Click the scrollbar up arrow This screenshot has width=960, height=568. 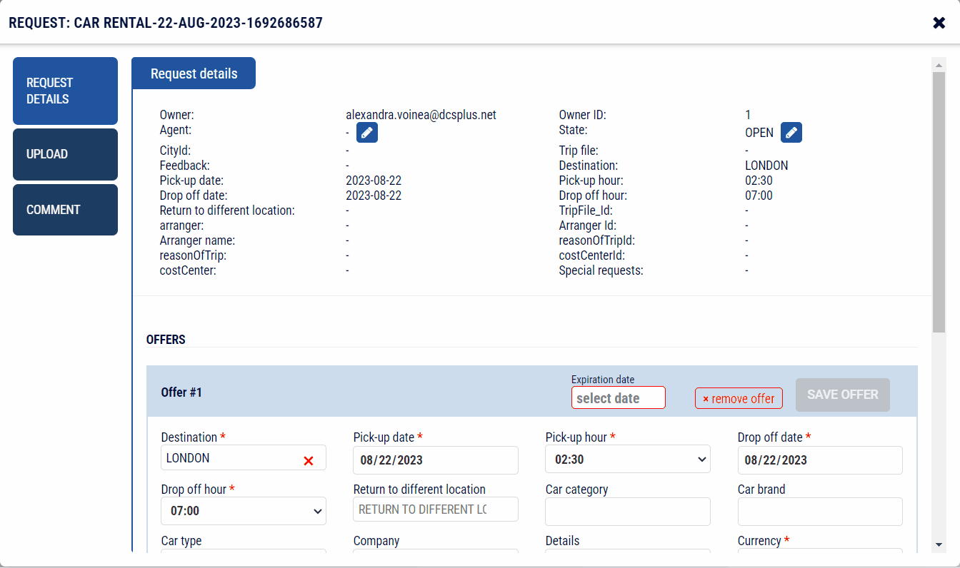[x=939, y=64]
